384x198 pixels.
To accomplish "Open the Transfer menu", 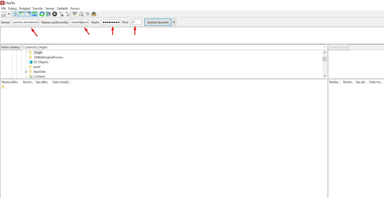I will [x=38, y=8].
